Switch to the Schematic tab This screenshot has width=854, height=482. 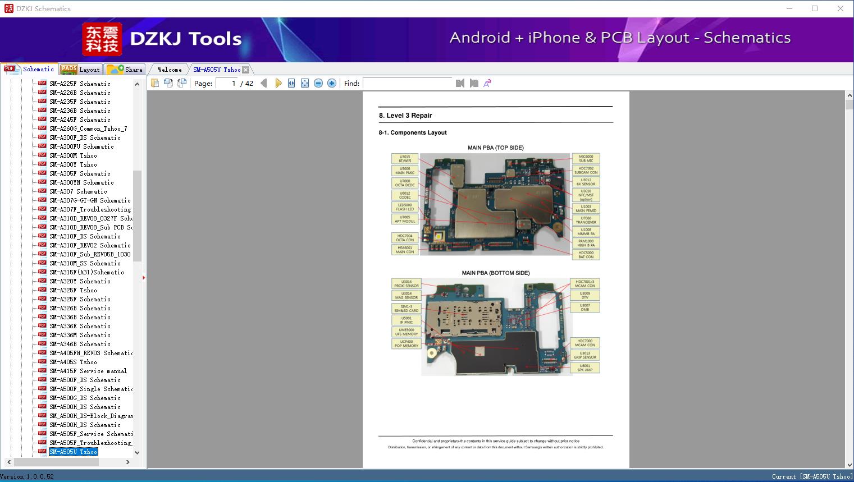pyautogui.click(x=29, y=69)
